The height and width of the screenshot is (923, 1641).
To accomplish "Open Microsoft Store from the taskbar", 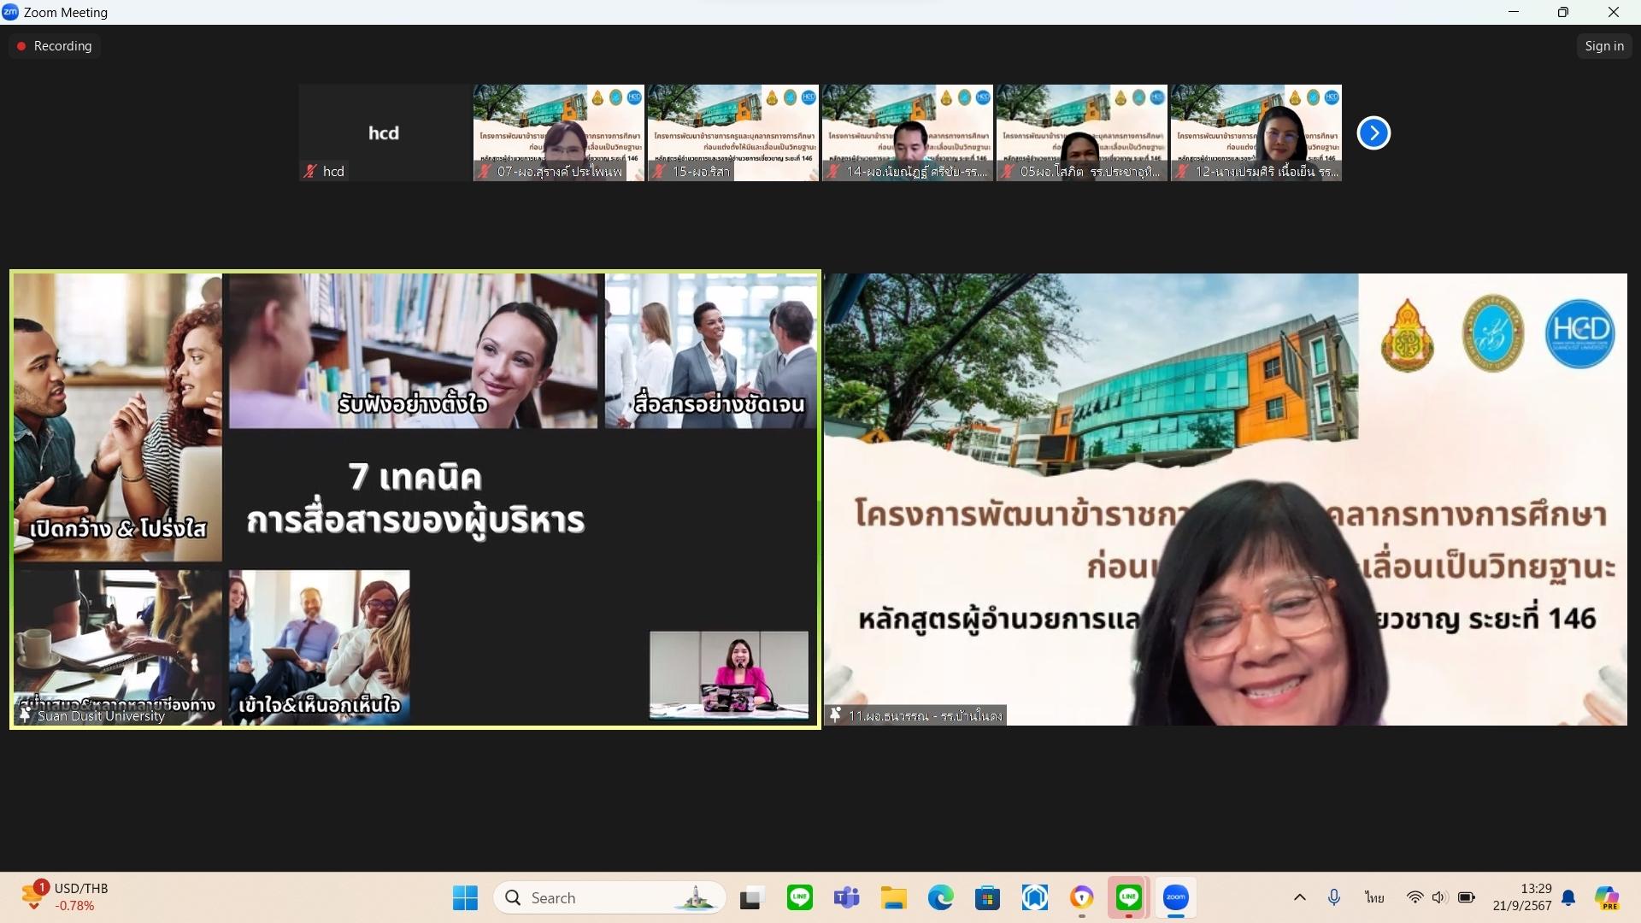I will tap(987, 897).
